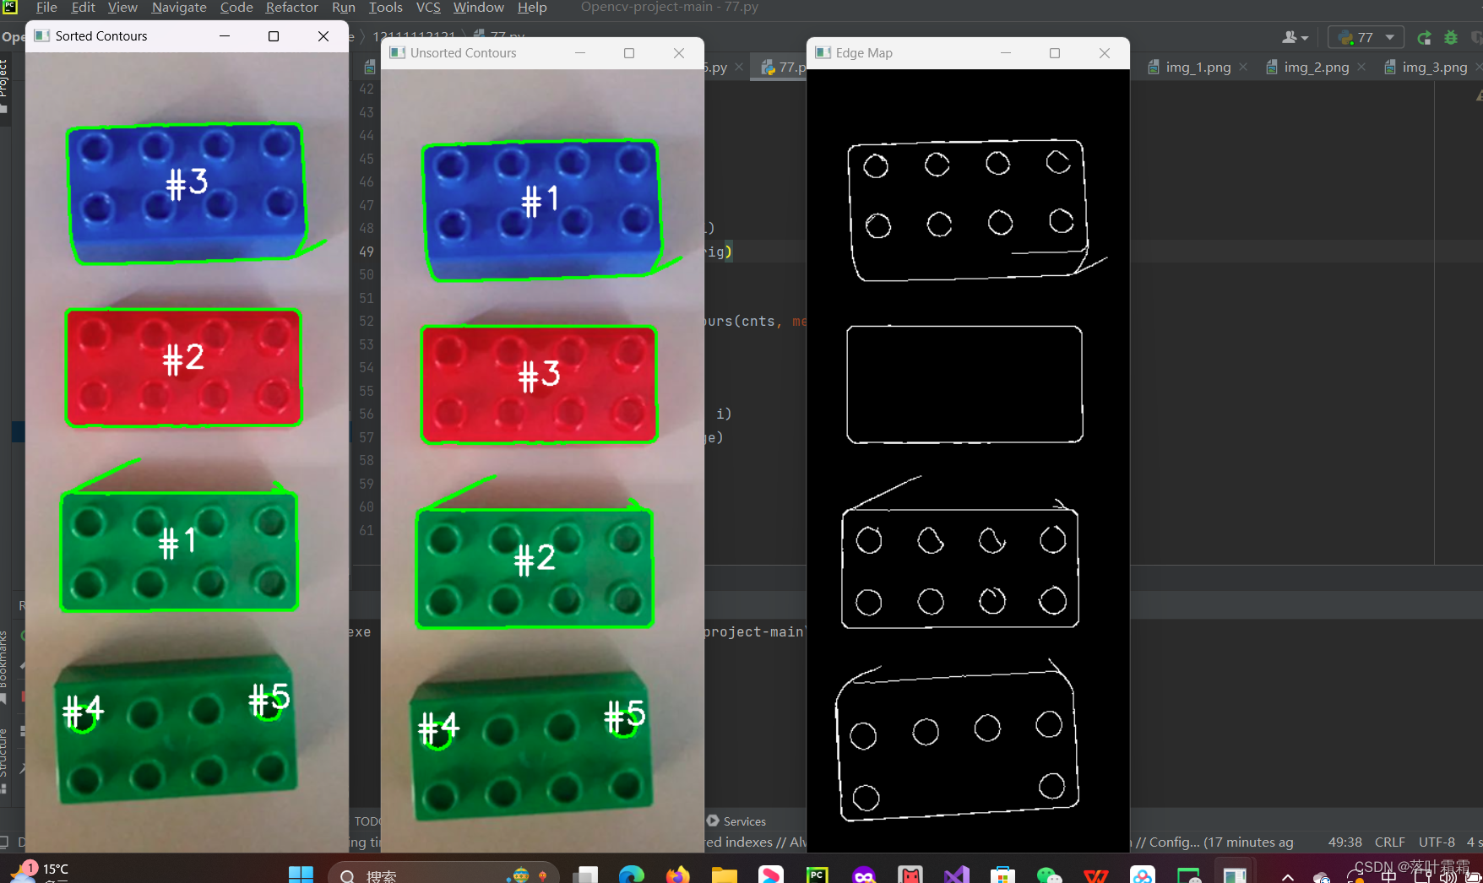Close the img_1.png tab
The width and height of the screenshot is (1483, 883).
coord(1243,68)
